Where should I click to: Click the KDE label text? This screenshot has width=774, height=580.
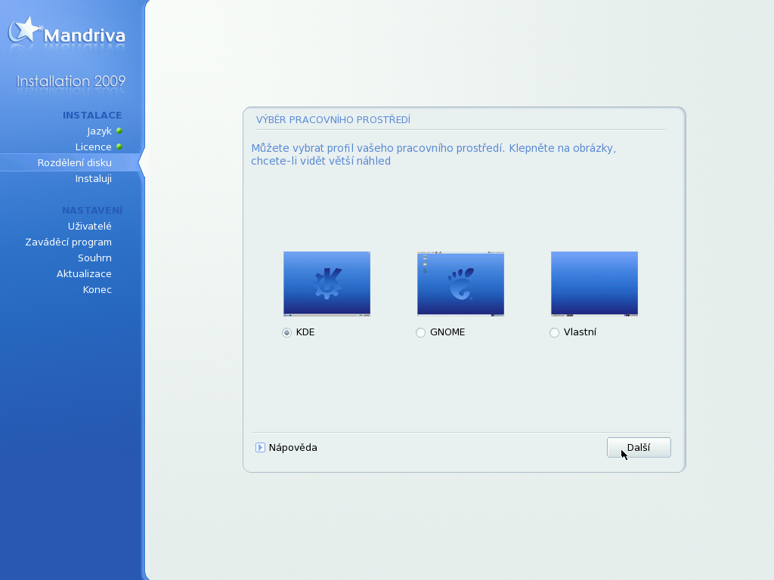tap(305, 332)
